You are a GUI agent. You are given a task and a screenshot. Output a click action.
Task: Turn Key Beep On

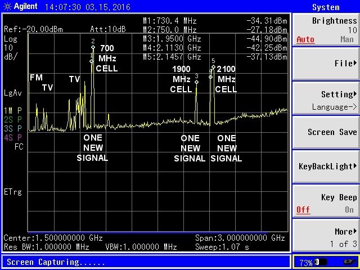tap(349, 210)
